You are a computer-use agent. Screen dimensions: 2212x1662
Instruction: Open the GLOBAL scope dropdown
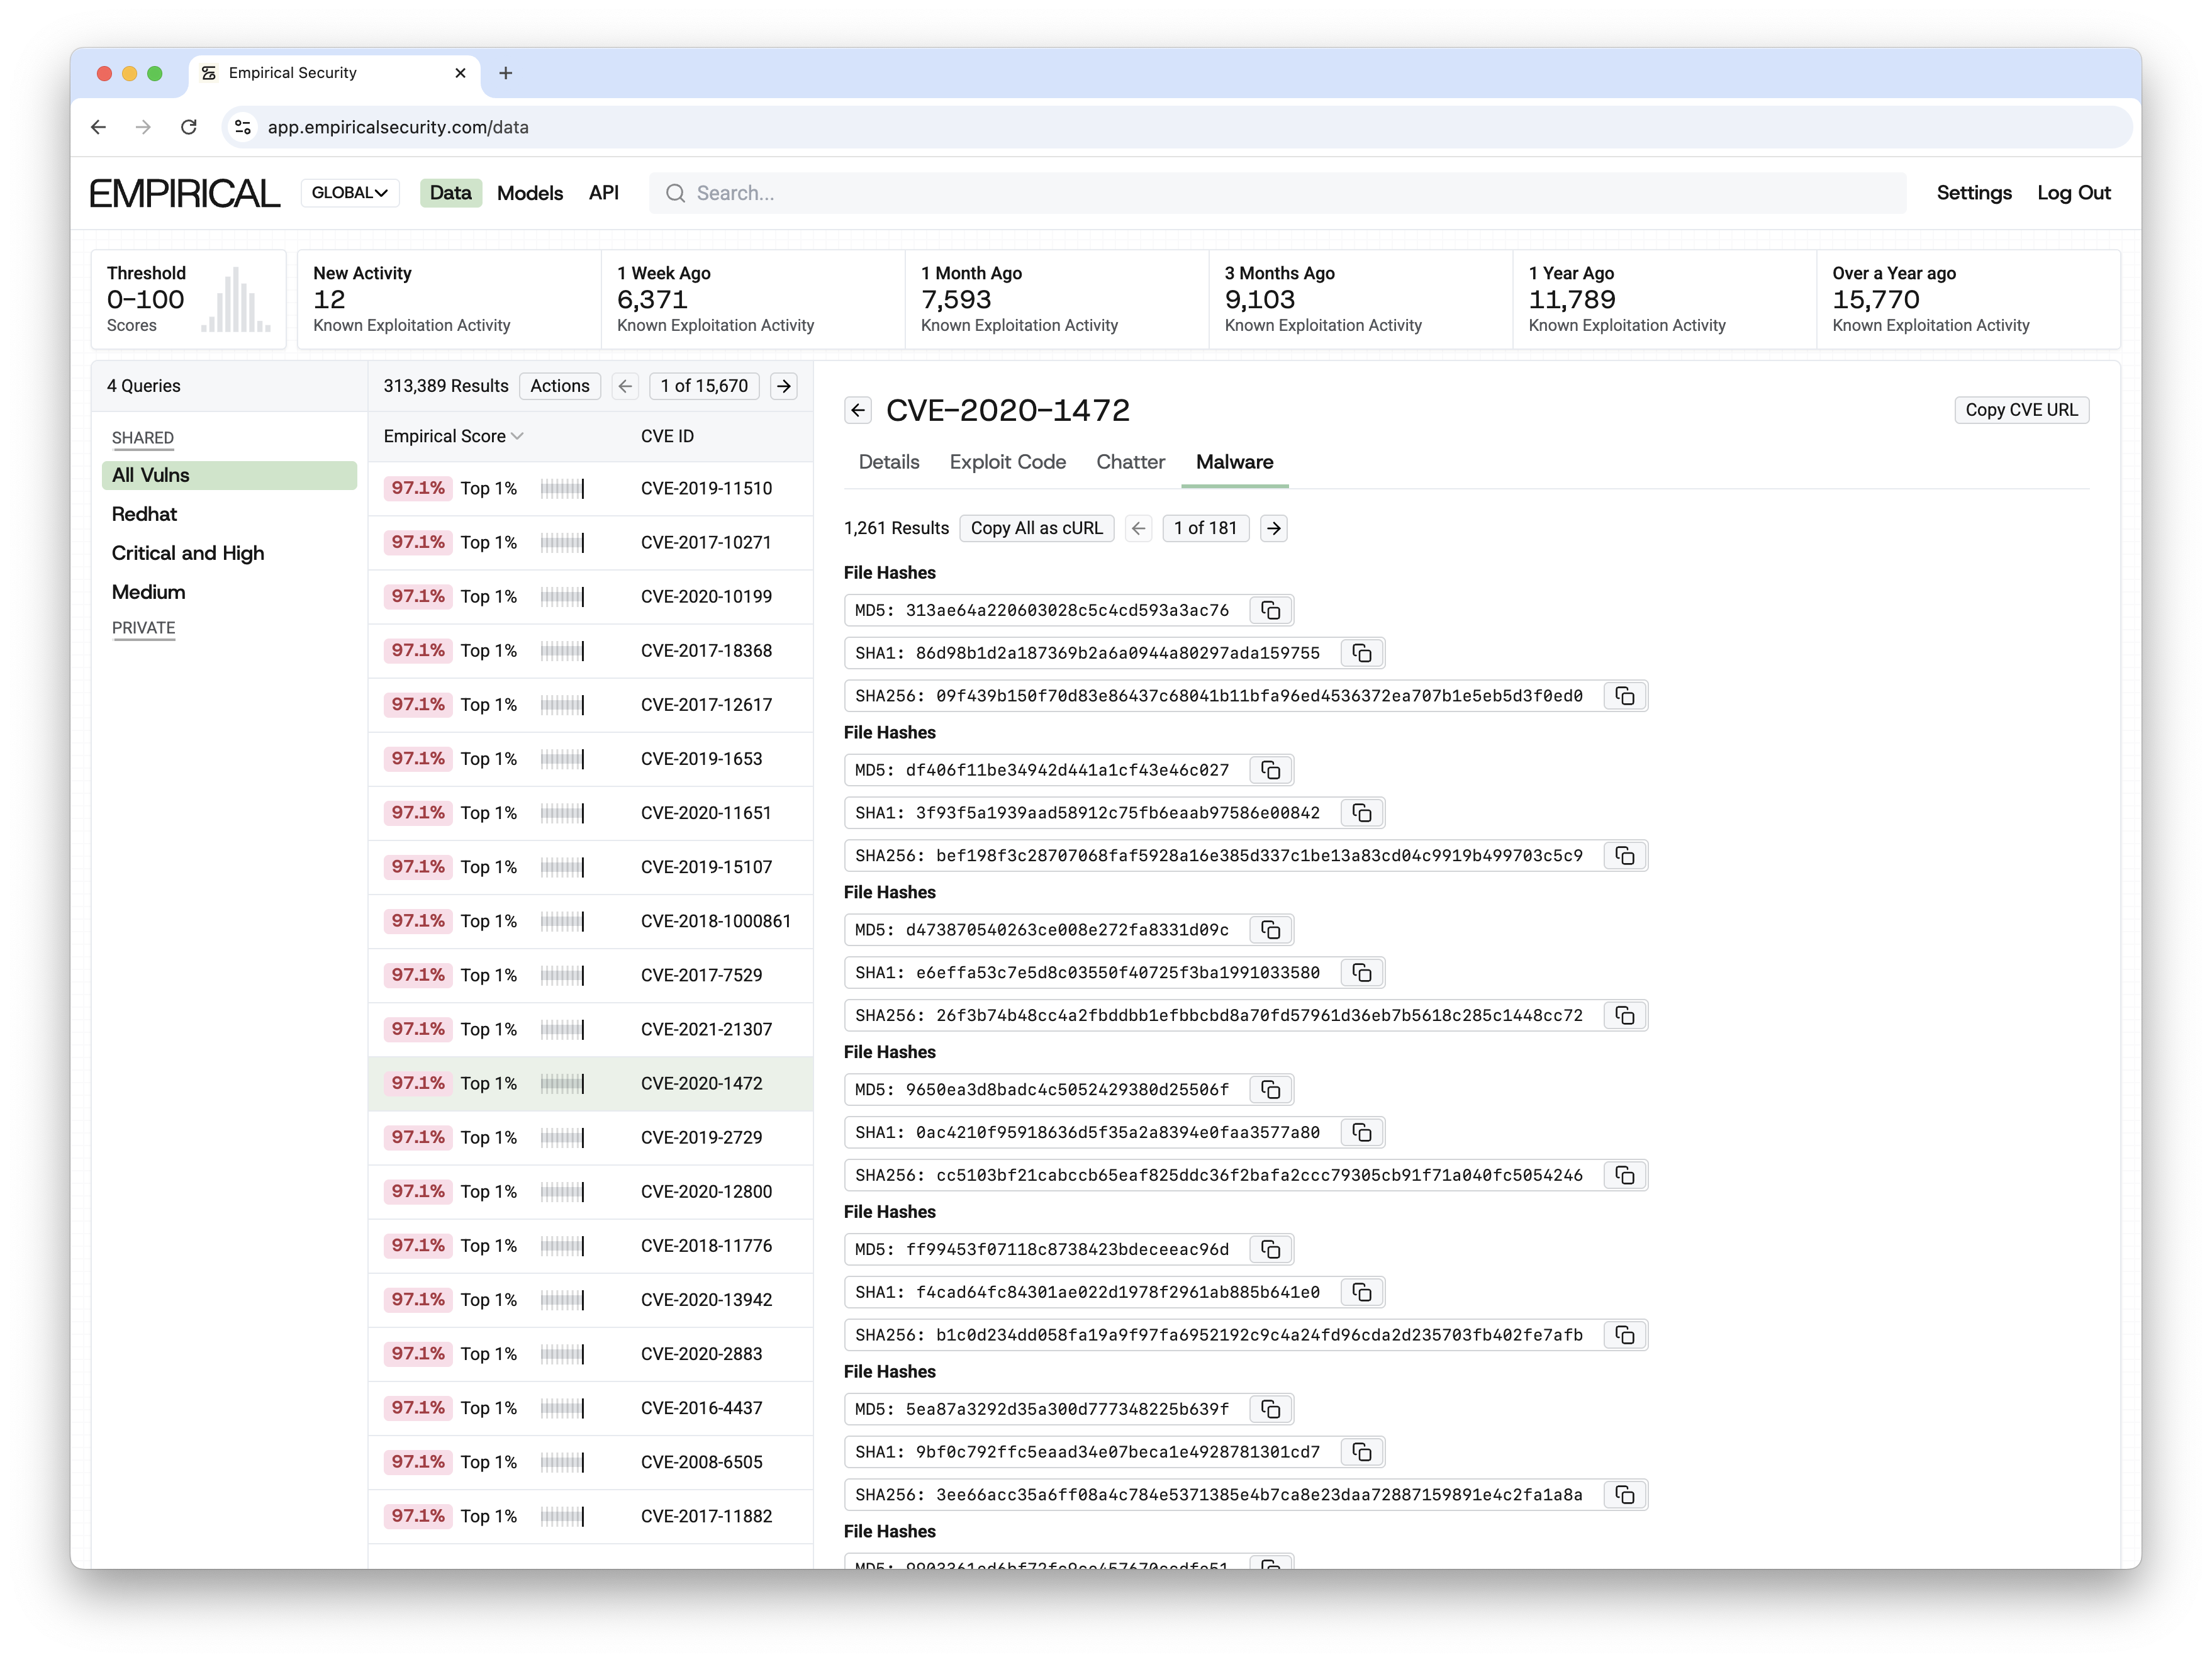[x=349, y=193]
